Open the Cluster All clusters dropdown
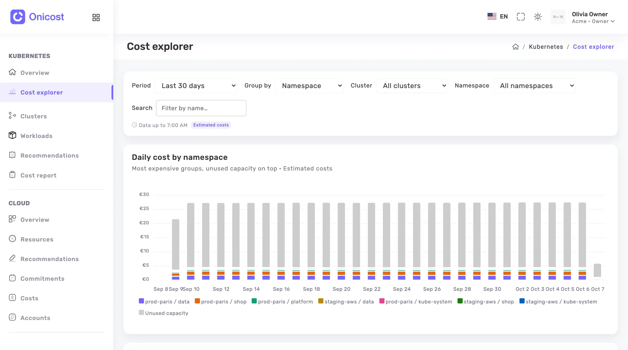Viewport: 628px width, 350px height. [x=412, y=86]
